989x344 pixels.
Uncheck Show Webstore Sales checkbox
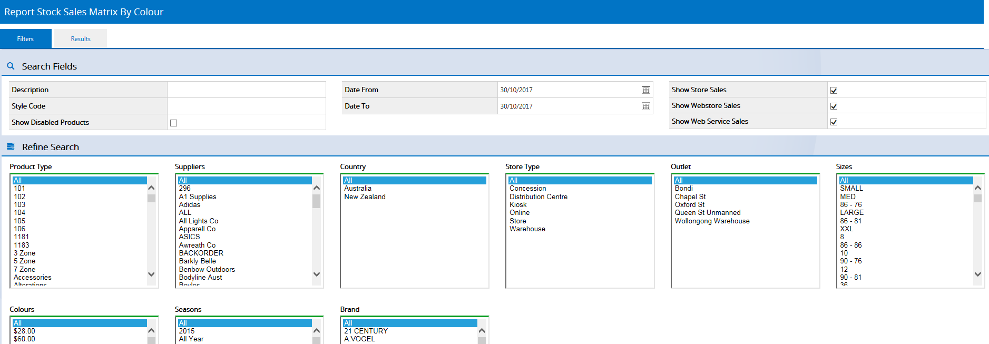834,106
